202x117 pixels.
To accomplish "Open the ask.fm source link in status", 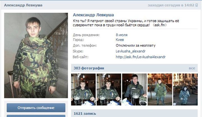I will (159, 25).
